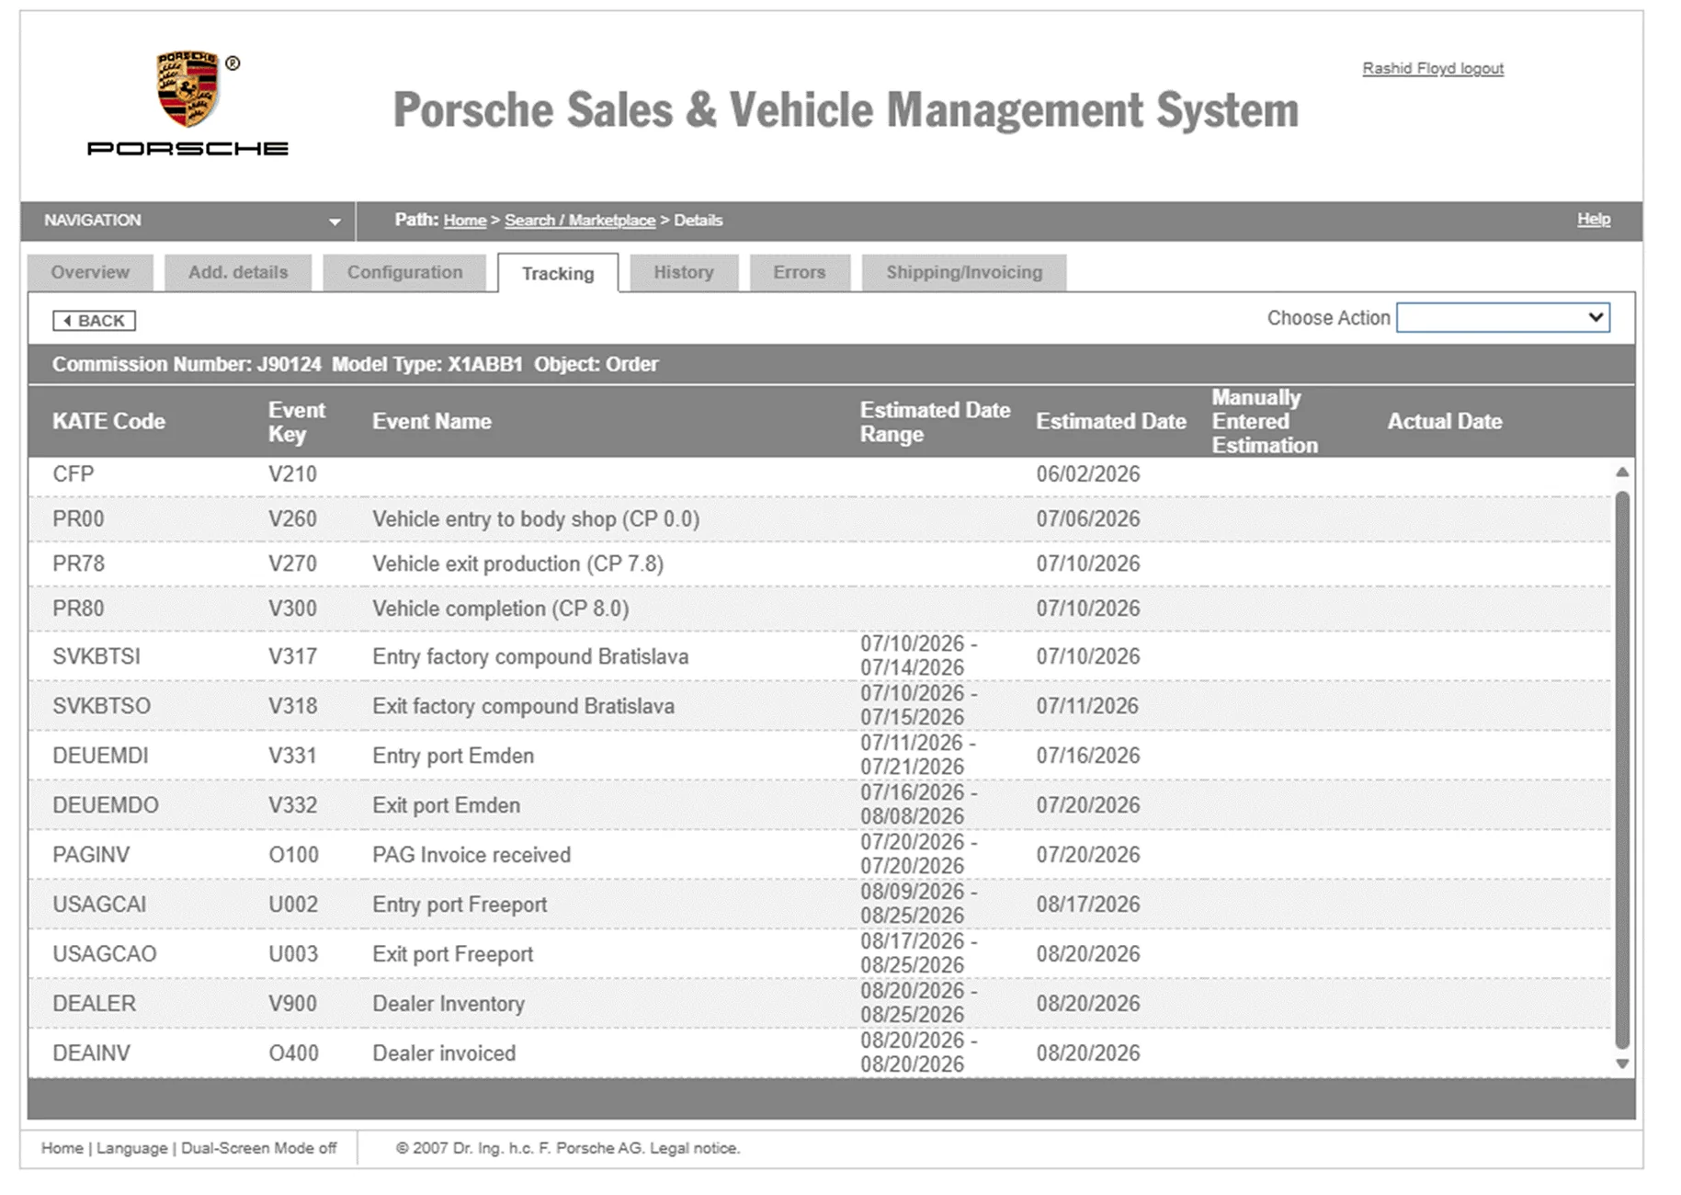The image size is (1681, 1195).
Task: Select the PR00 KATE code cell
Action: pos(78,519)
